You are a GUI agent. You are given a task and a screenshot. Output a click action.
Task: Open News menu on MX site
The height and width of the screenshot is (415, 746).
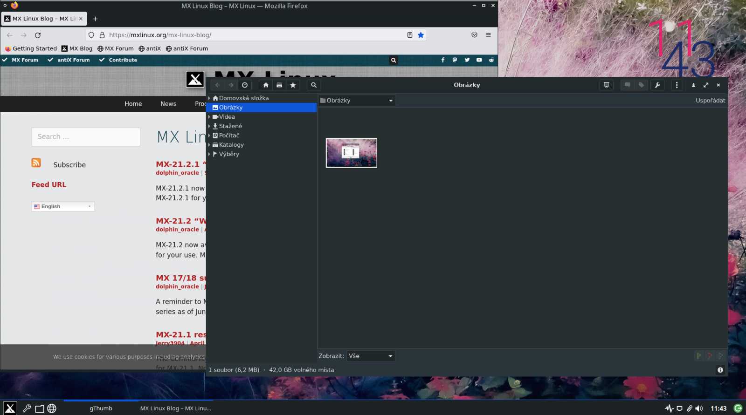tap(168, 104)
